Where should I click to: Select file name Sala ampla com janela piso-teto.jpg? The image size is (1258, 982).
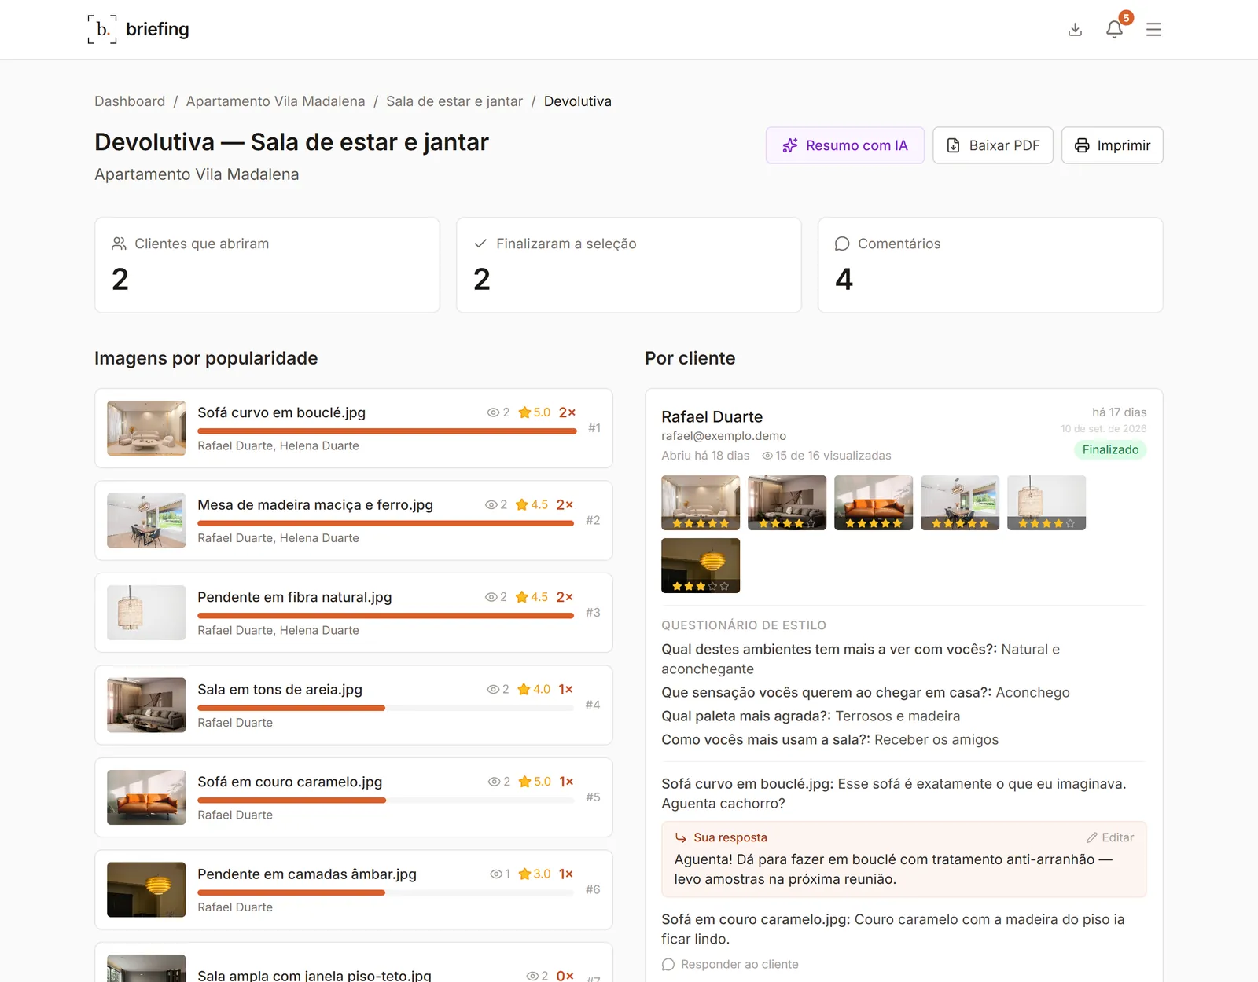pyautogui.click(x=314, y=976)
